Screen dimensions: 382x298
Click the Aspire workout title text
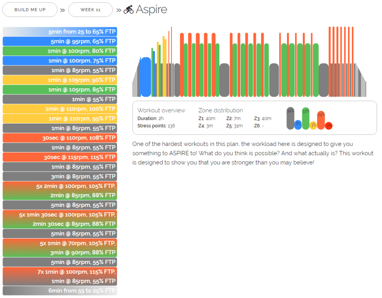[152, 10]
